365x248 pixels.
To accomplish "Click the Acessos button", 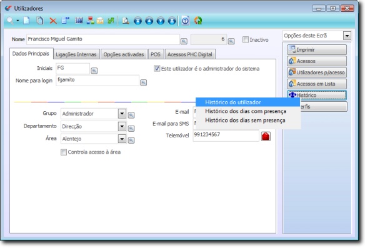I will click(x=317, y=61).
